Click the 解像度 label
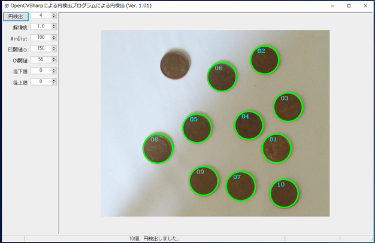 coord(20,28)
